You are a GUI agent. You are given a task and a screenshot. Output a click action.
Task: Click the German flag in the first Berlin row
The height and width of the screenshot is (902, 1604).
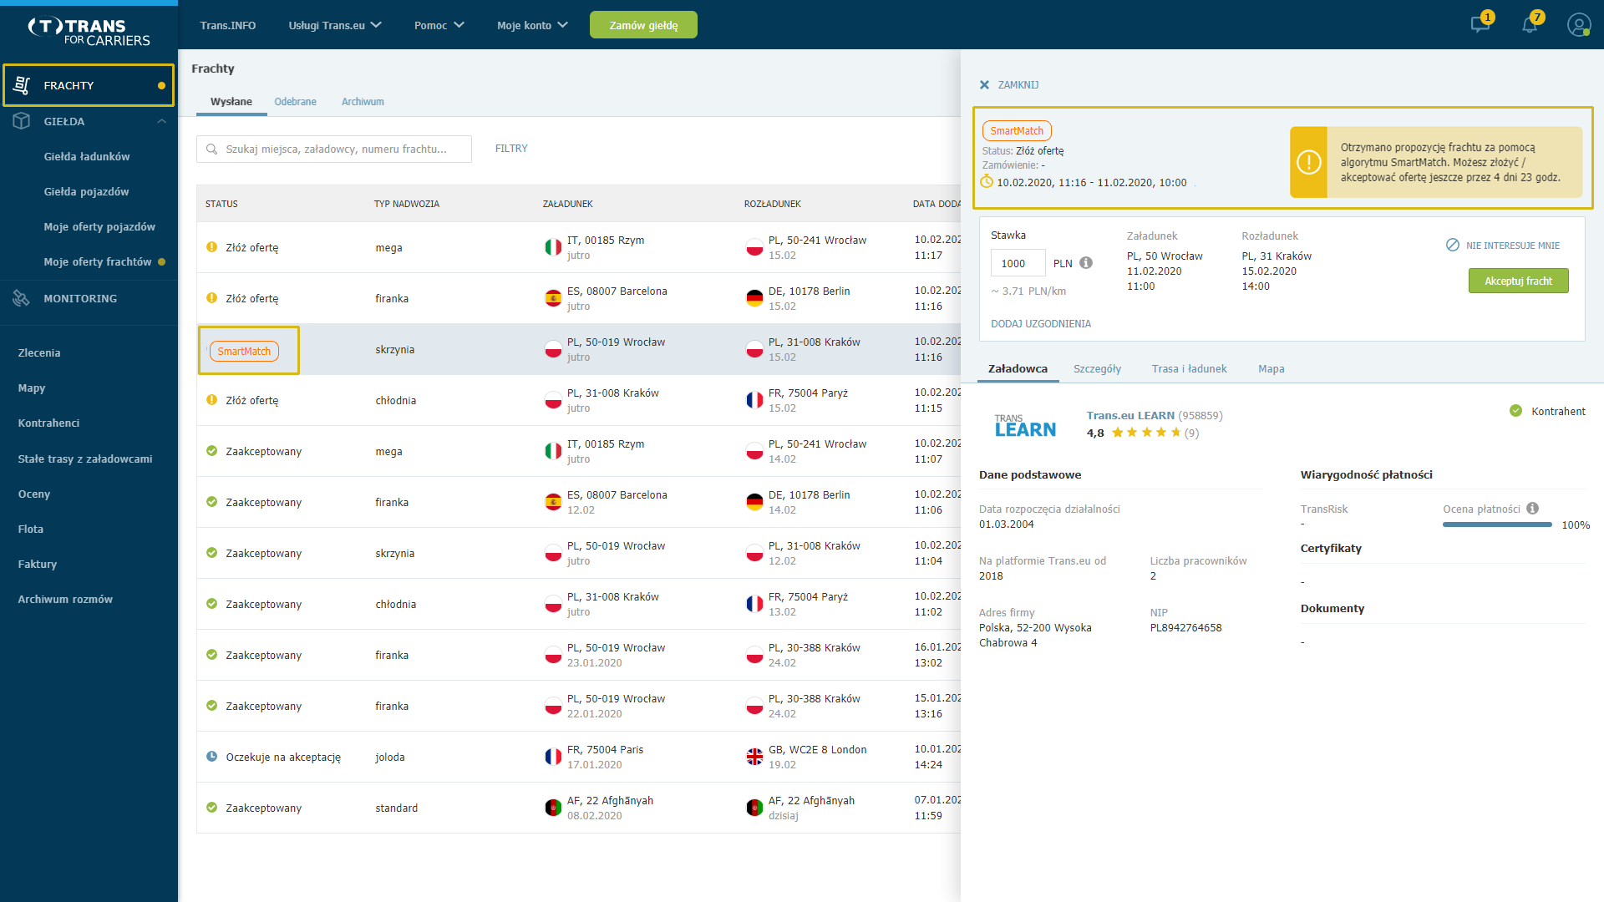754,298
